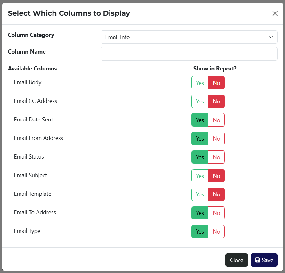Set Email Template to Yes
The image size is (285, 273).
200,194
